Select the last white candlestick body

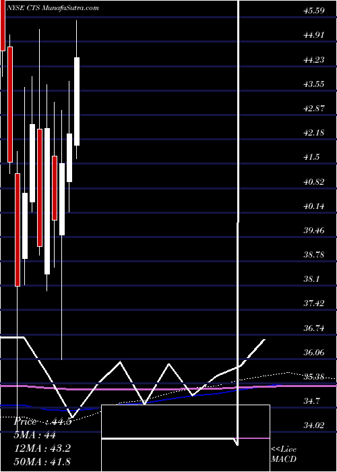[x=77, y=101]
